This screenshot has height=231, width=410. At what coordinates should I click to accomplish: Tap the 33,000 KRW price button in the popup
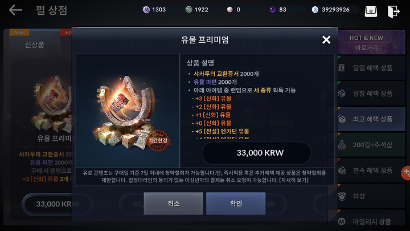[256, 153]
